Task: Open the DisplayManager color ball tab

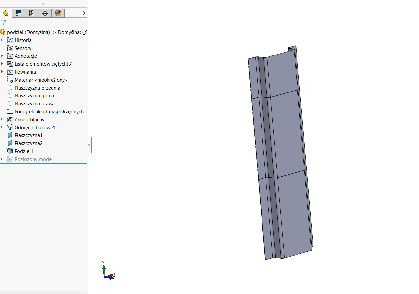Action: pos(58,13)
